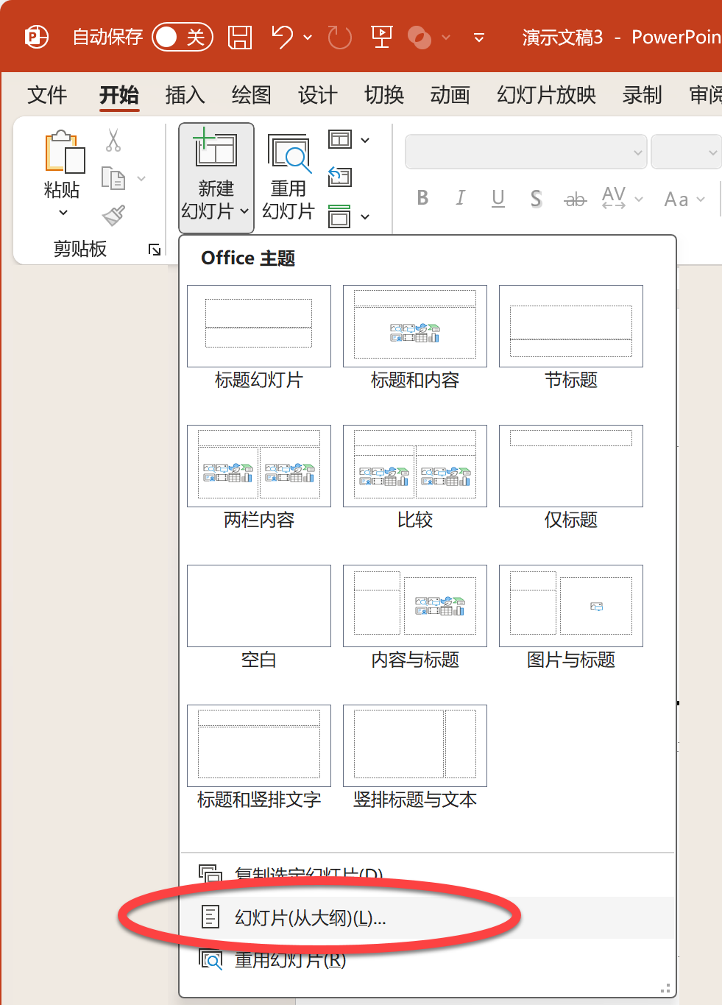
Task: Click the Undo icon
Action: (x=282, y=37)
